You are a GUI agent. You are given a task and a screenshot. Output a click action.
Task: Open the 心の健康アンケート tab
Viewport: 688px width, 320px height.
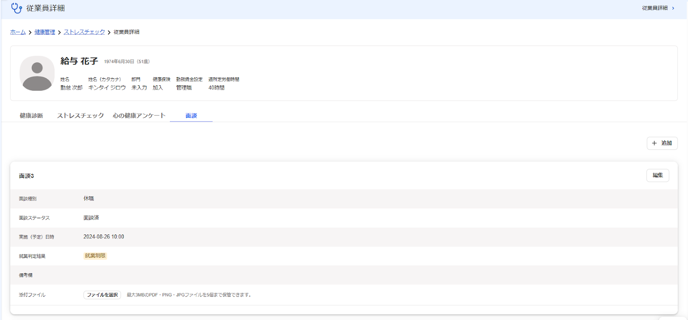(x=139, y=116)
